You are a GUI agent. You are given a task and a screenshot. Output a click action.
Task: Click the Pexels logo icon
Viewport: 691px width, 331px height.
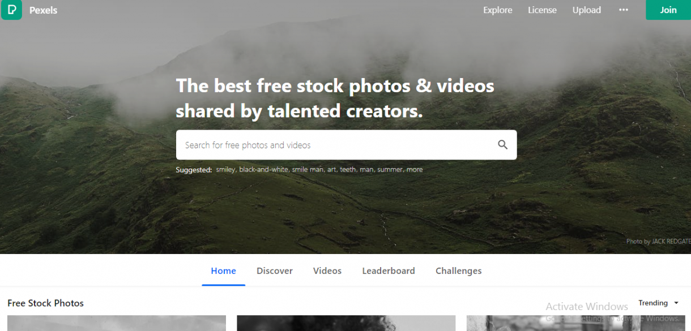click(11, 10)
